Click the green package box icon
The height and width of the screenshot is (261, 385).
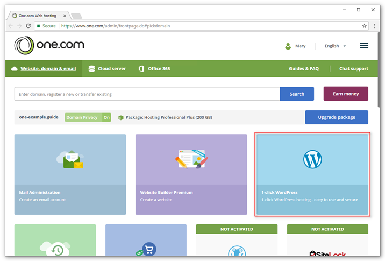120,117
